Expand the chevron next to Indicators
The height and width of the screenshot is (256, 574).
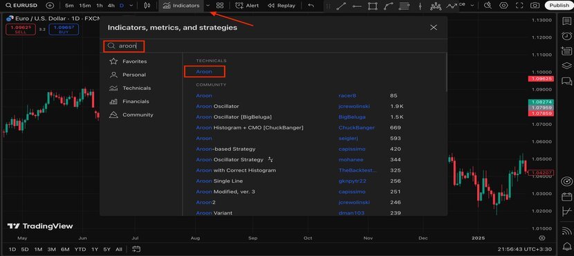(x=208, y=6)
